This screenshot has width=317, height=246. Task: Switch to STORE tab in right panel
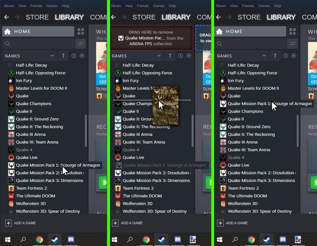[249, 17]
